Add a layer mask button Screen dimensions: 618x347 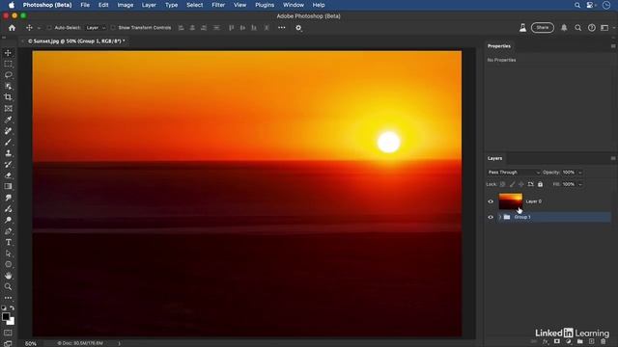click(557, 341)
